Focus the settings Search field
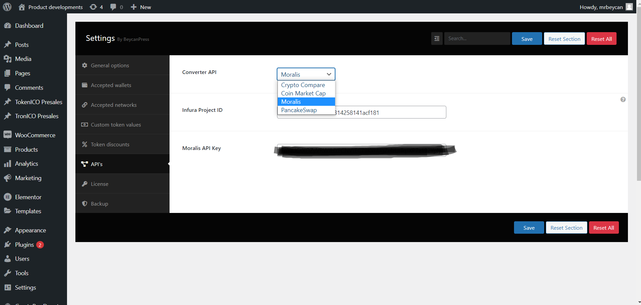641x305 pixels. coord(477,39)
